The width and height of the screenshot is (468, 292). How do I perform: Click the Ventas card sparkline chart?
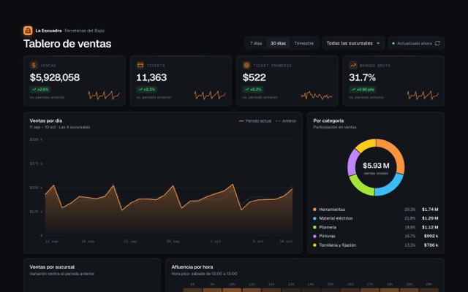pos(104,96)
